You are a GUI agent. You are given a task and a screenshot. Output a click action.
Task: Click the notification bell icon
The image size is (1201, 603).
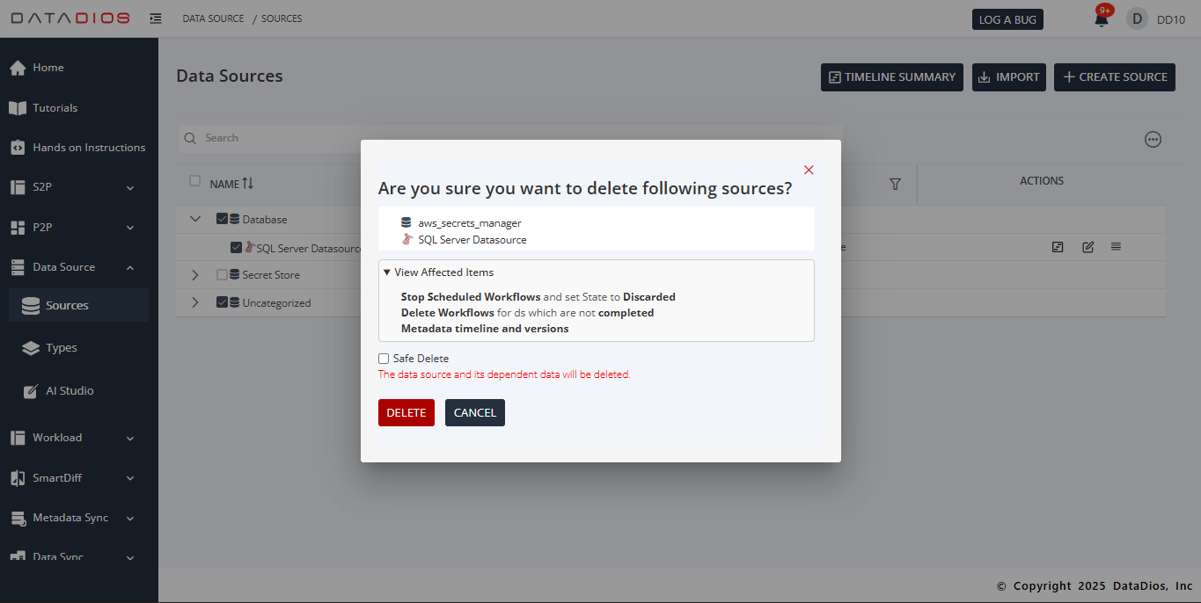[x=1101, y=19]
